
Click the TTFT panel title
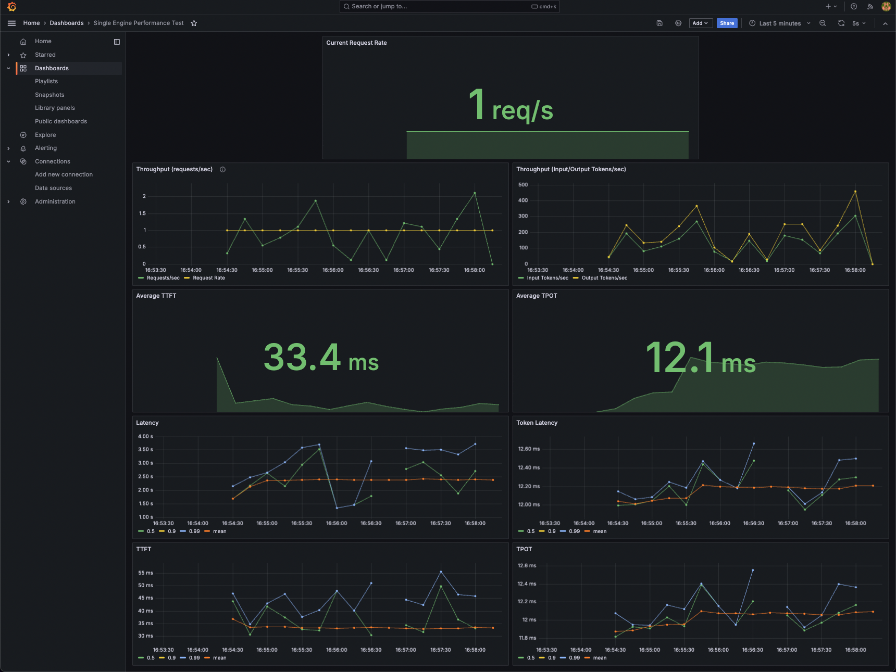(x=144, y=549)
